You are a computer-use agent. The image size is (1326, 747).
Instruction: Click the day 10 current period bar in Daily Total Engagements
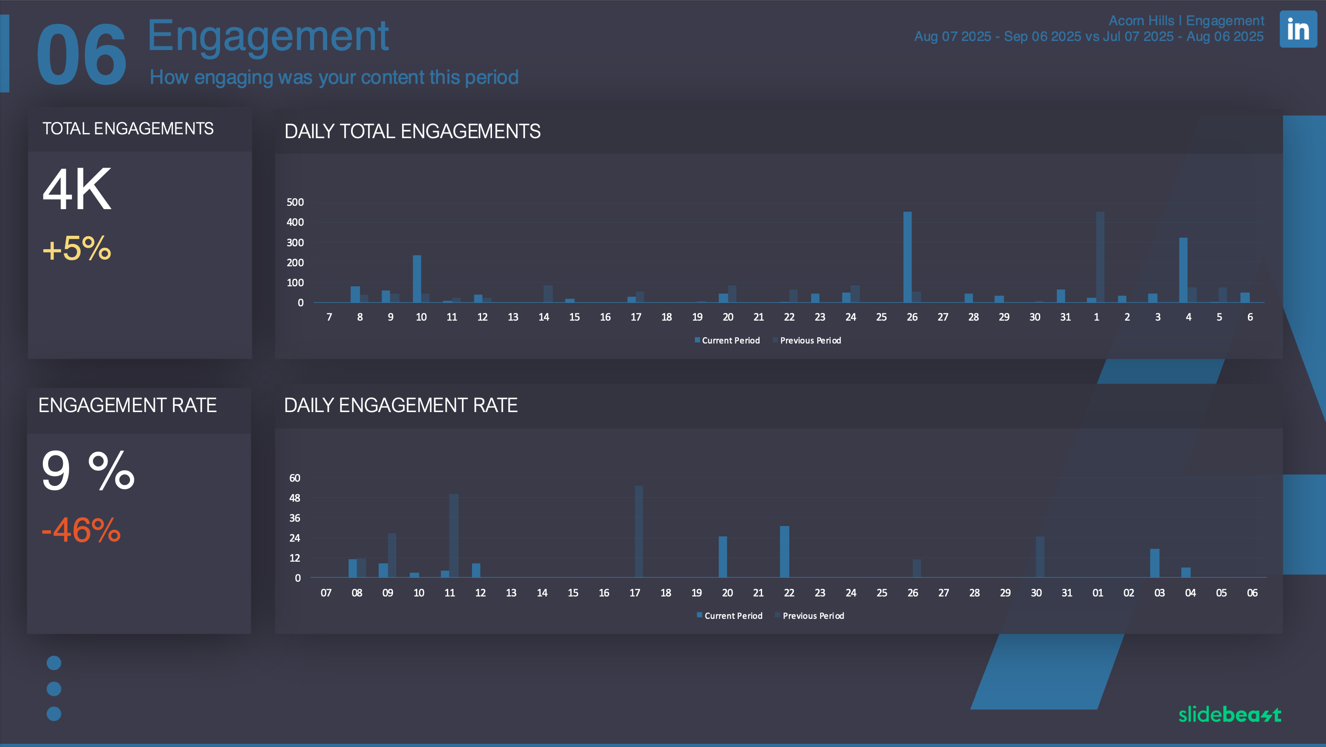click(417, 279)
